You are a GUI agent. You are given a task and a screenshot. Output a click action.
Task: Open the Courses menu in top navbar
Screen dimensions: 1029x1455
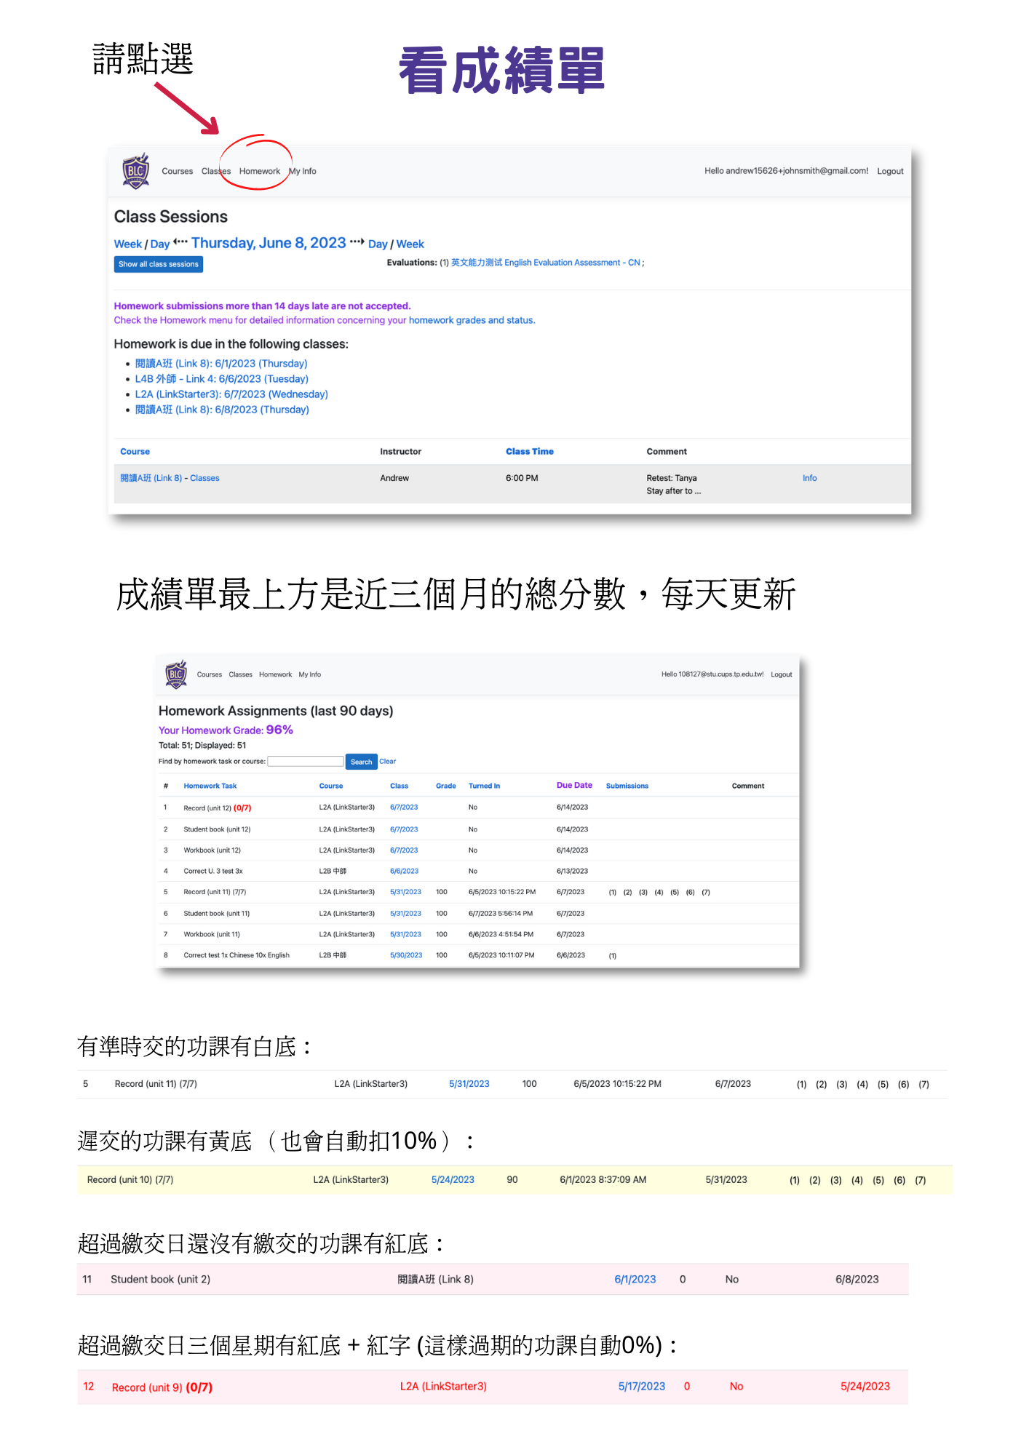177,172
